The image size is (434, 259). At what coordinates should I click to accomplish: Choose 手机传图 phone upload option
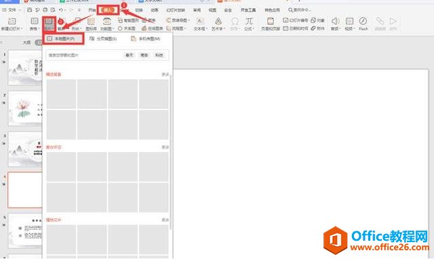[x=146, y=39]
